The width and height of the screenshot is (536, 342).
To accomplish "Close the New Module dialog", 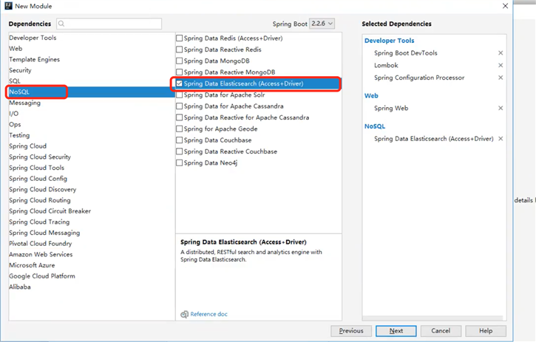I will [x=505, y=6].
